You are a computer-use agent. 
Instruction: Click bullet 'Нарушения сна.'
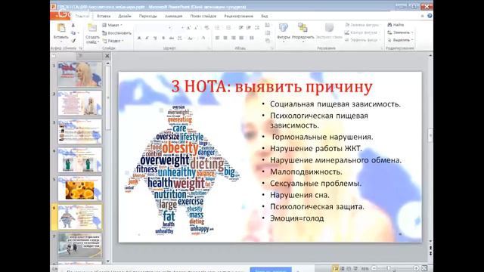point(299,195)
